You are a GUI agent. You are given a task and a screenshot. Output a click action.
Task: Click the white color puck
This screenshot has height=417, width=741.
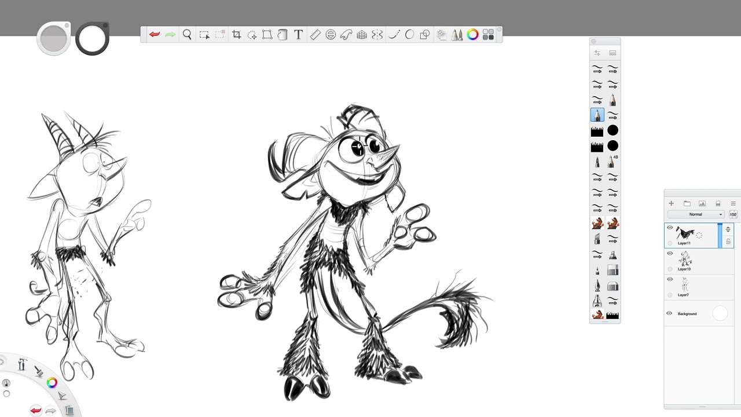(x=92, y=38)
